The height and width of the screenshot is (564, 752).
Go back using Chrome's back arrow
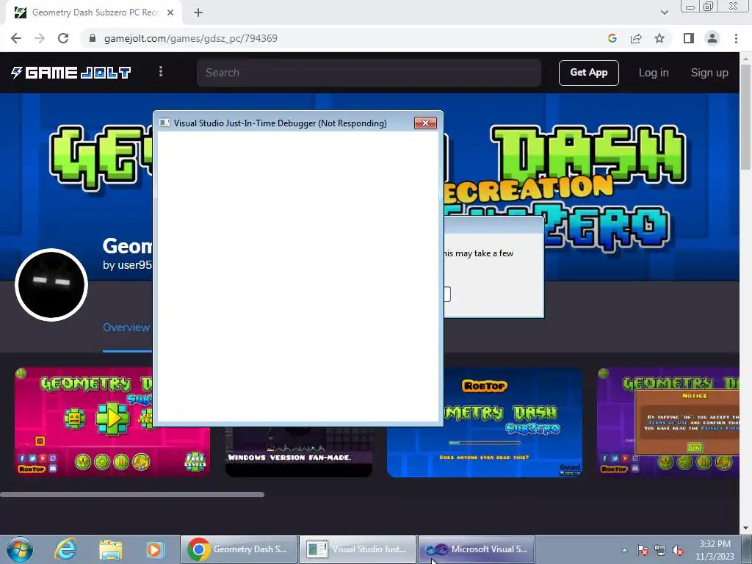(x=16, y=38)
